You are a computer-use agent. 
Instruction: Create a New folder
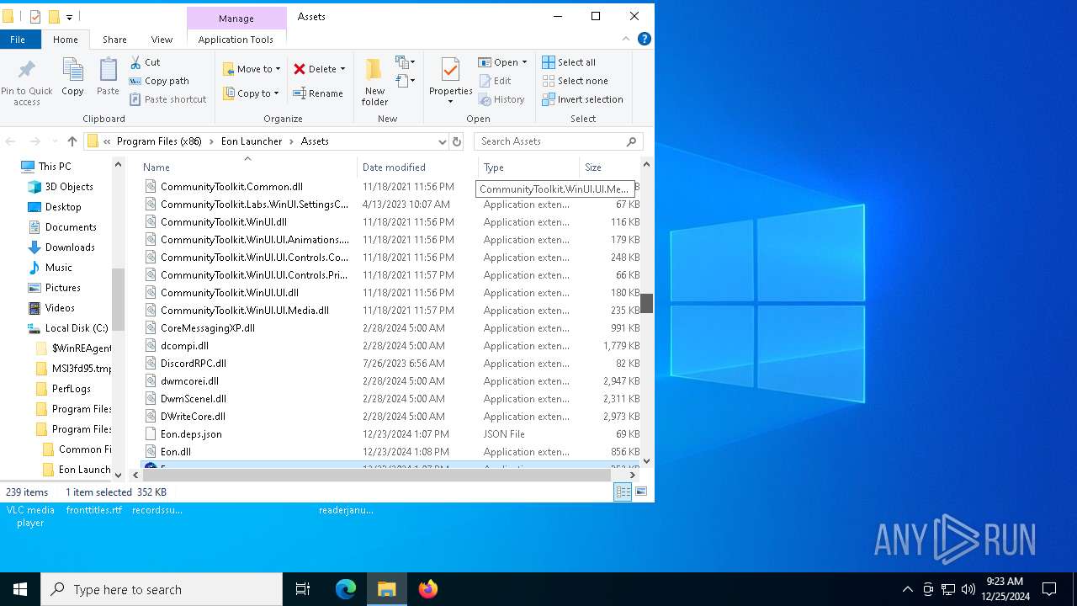click(374, 82)
